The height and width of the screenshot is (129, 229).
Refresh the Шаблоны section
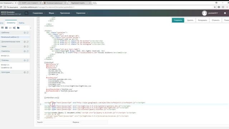coord(28,33)
